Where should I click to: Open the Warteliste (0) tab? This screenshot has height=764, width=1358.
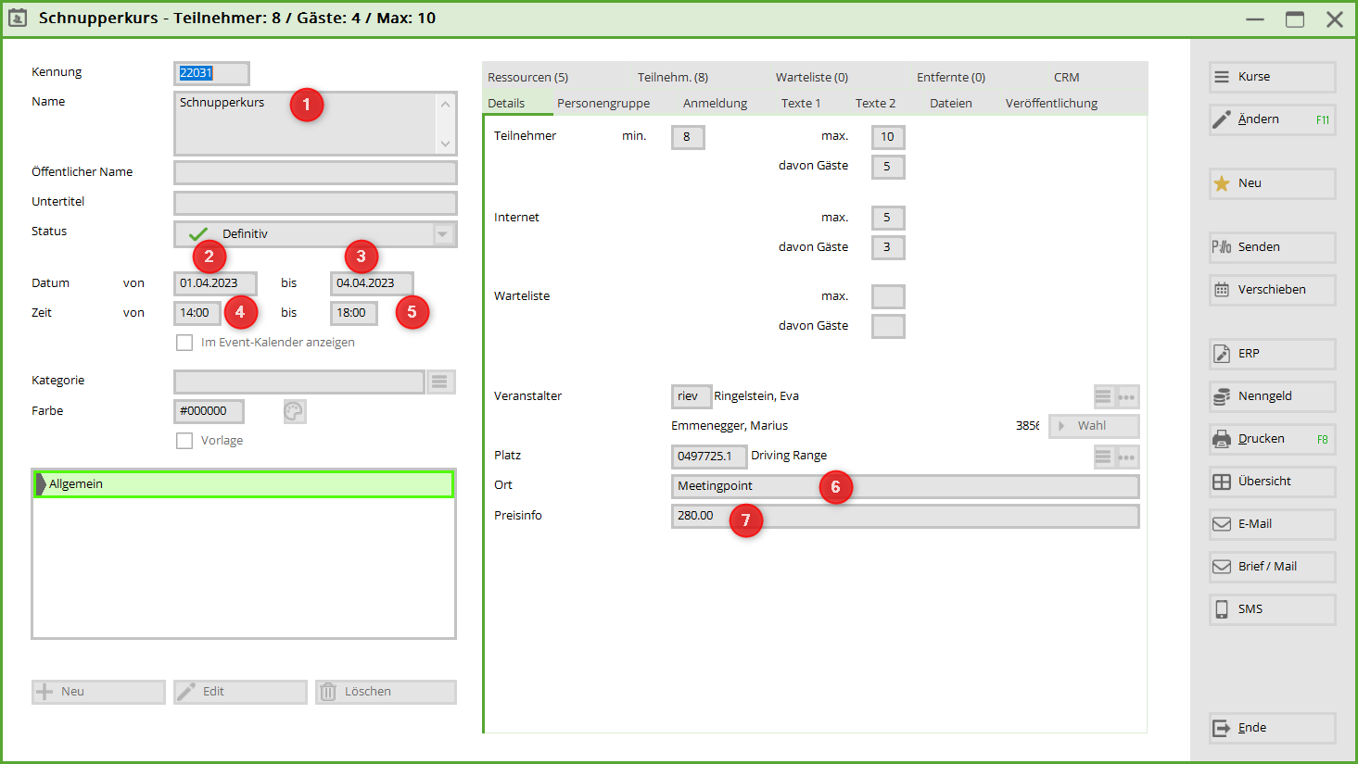click(x=811, y=77)
